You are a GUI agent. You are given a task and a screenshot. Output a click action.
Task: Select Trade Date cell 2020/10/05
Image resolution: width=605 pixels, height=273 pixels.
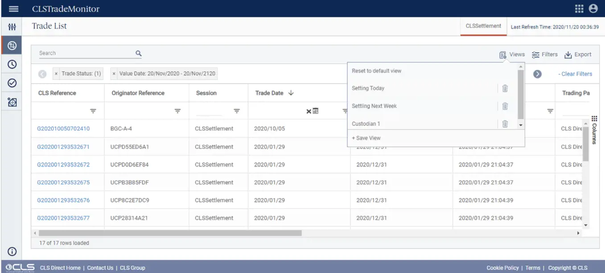(x=269, y=128)
